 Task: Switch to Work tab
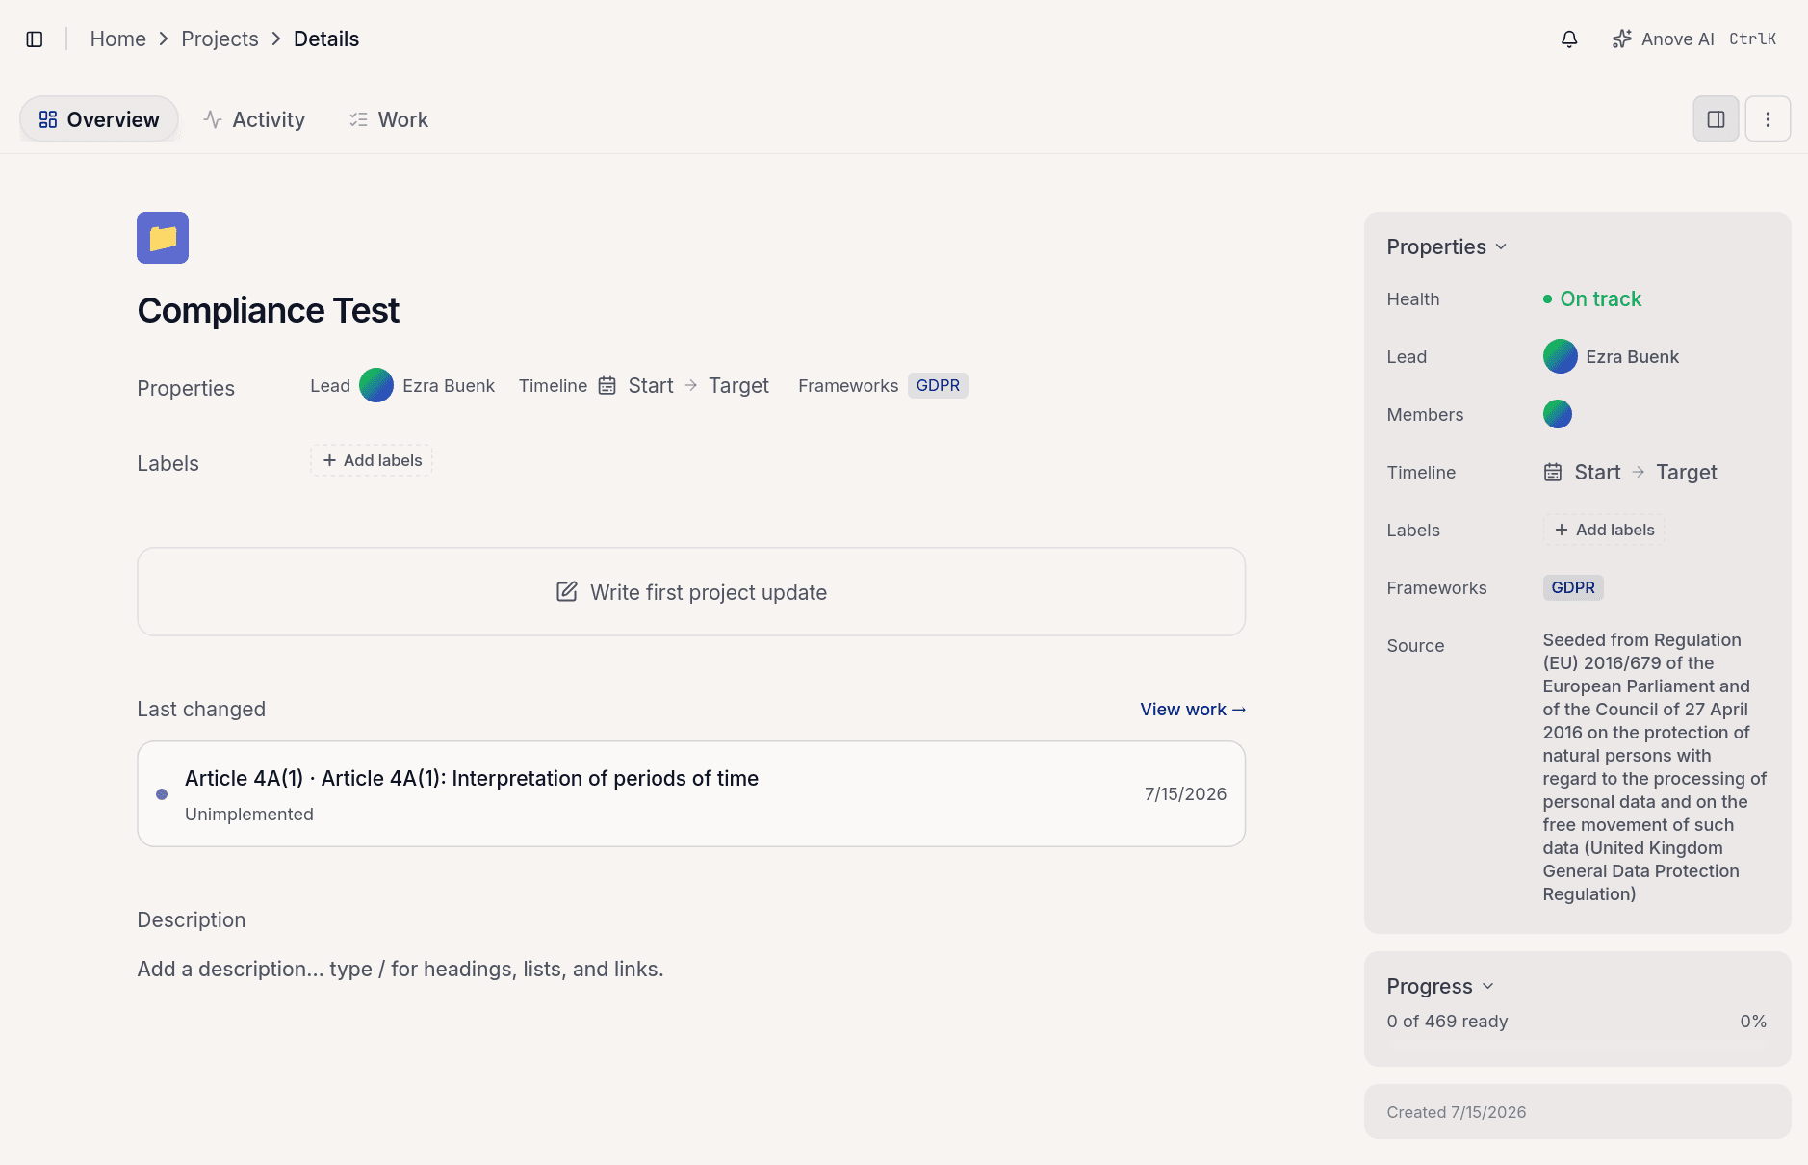[389, 119]
